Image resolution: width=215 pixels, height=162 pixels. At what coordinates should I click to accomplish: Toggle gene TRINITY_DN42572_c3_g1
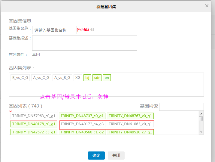coord(34,132)
